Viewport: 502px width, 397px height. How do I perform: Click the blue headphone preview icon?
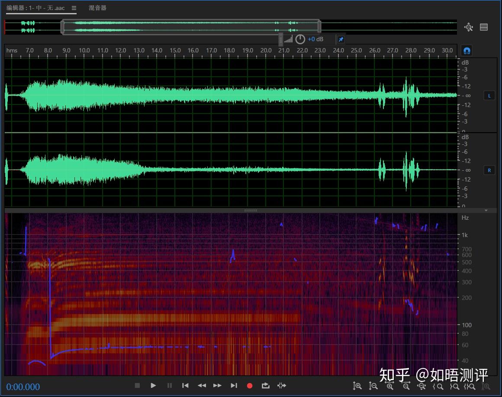[467, 51]
